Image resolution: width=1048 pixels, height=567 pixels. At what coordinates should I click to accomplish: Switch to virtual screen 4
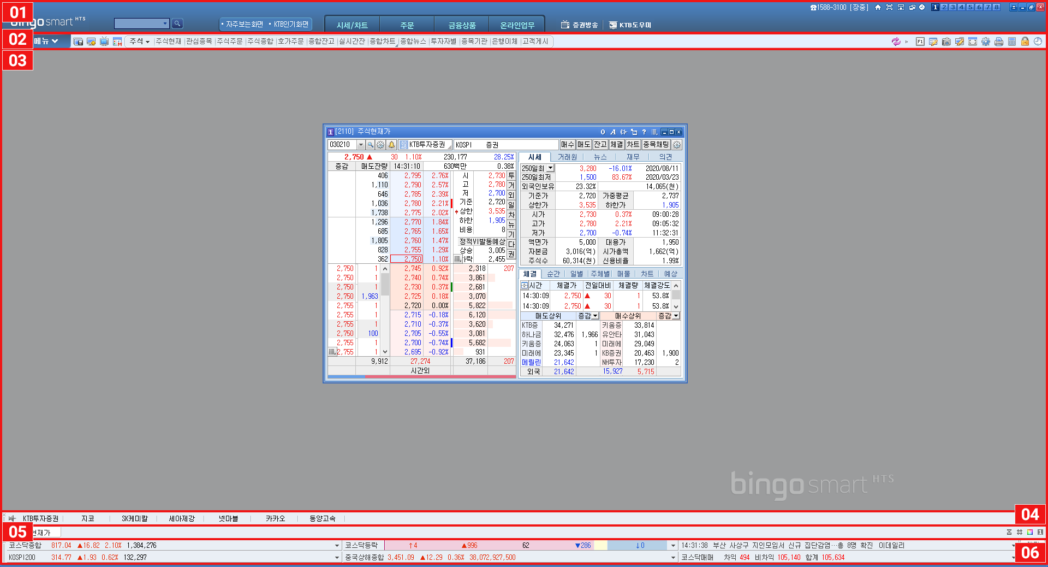961,7
